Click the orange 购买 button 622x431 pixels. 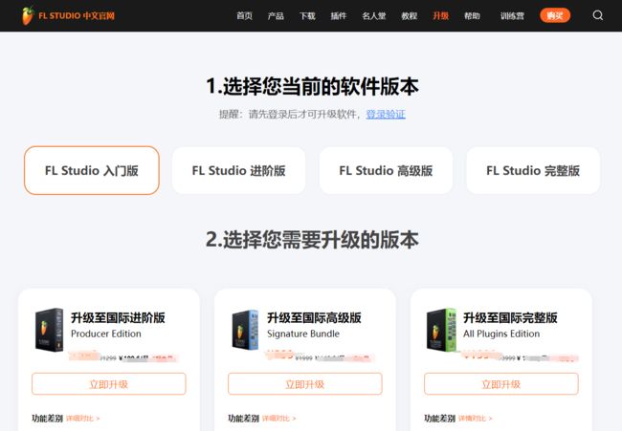(555, 15)
